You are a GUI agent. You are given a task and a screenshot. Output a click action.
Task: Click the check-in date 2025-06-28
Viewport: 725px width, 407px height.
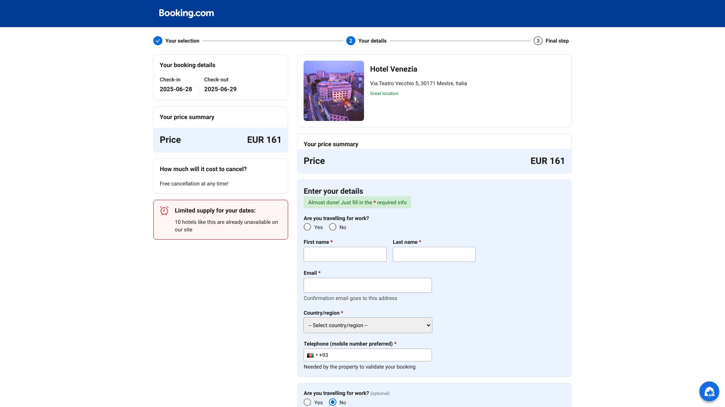pos(176,89)
